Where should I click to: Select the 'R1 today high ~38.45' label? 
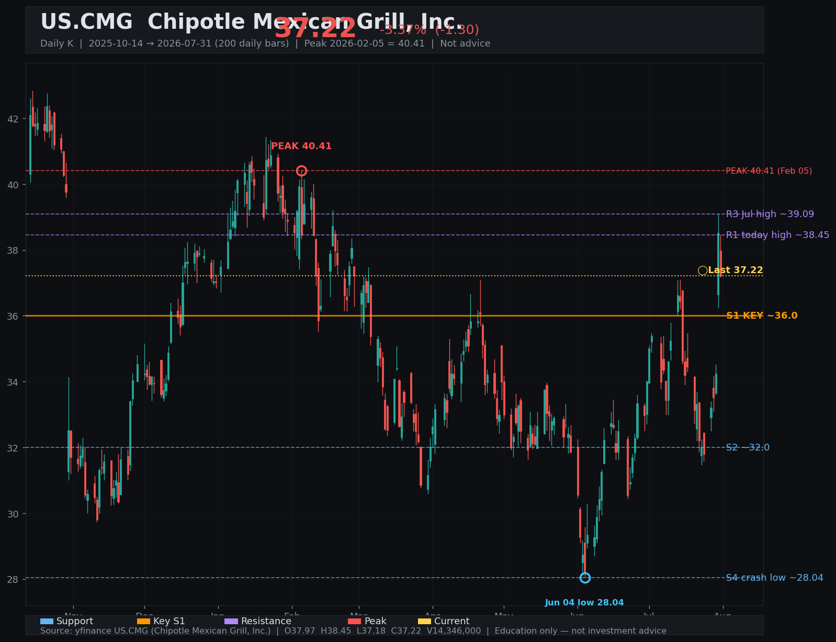(778, 235)
